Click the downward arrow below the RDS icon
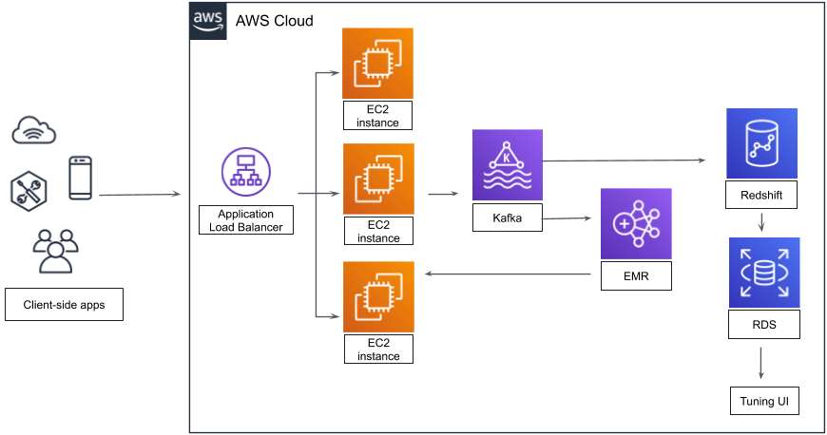This screenshot has height=435, width=827. [760, 363]
